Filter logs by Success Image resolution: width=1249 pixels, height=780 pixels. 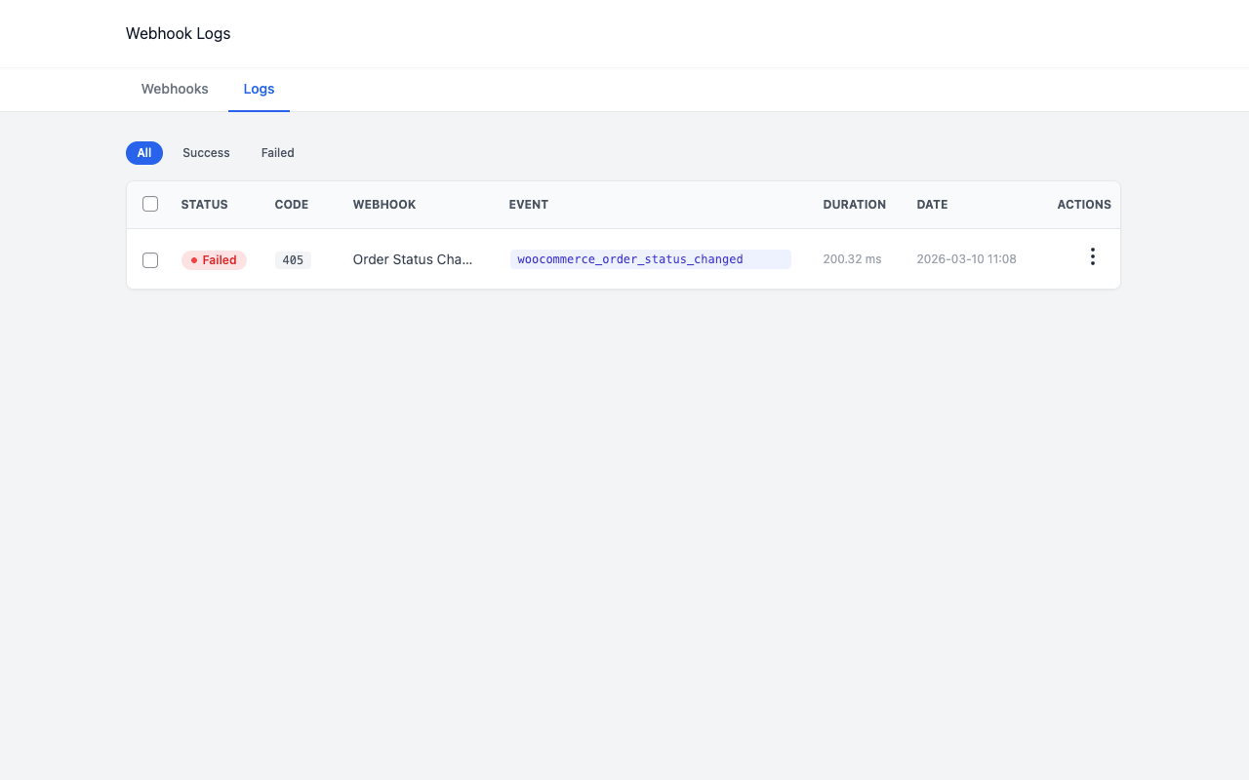pyautogui.click(x=206, y=153)
